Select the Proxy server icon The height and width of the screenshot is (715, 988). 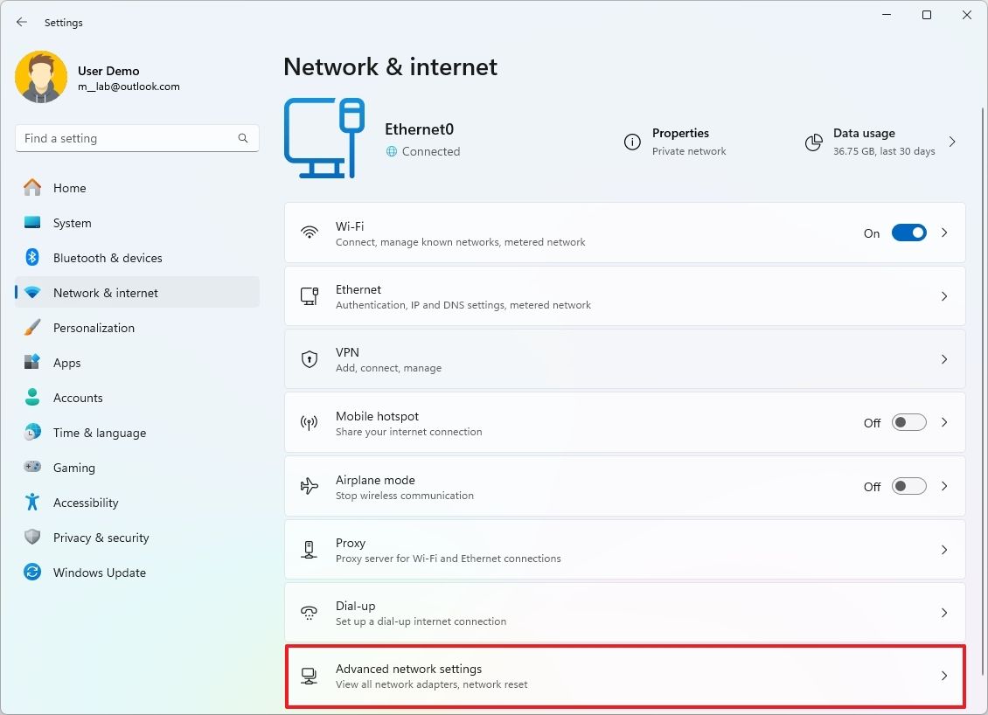tap(310, 549)
